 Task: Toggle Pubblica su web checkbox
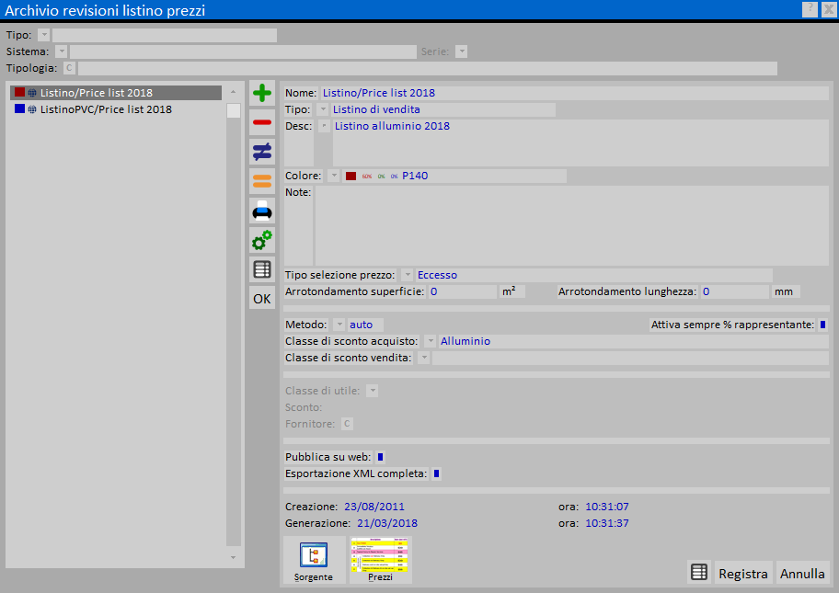click(x=381, y=458)
